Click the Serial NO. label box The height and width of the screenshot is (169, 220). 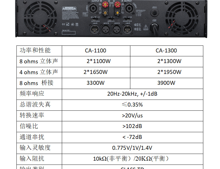coord(69,33)
